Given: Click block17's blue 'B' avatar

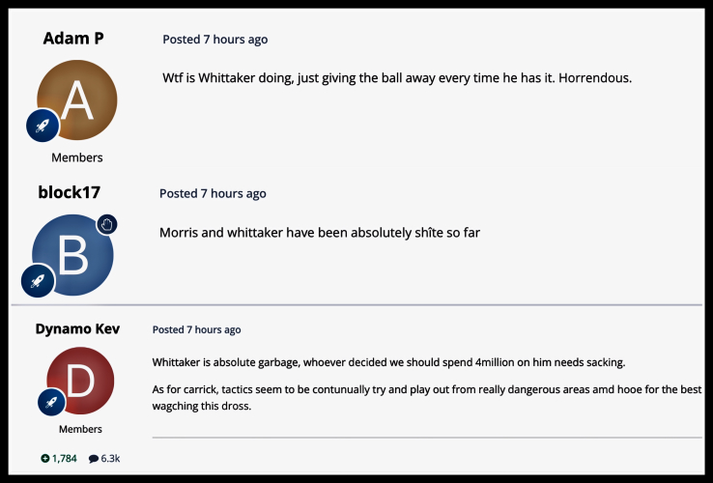Looking at the screenshot, I should pos(73,255).
